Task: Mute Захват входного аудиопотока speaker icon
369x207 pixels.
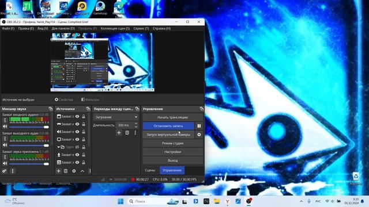Action: 5,126
